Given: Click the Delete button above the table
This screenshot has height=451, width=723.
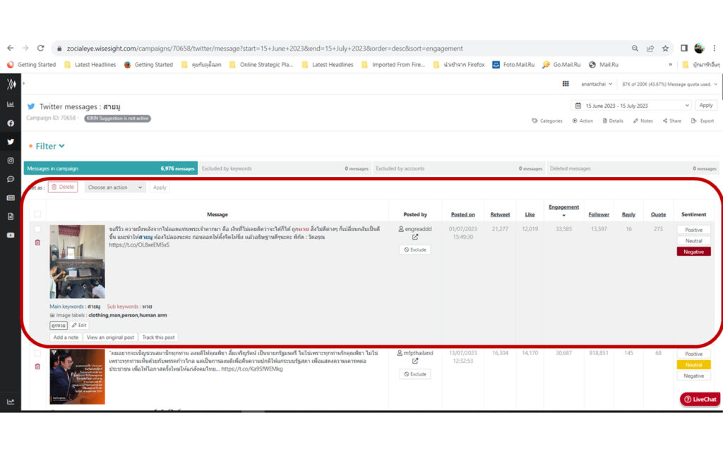Looking at the screenshot, I should coord(63,187).
